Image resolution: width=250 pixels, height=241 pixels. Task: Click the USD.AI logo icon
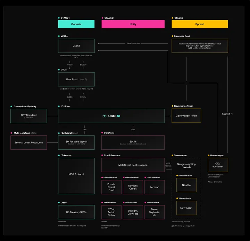(x=104, y=116)
